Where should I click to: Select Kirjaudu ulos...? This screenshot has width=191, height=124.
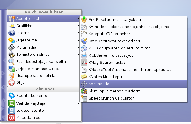[x=44, y=118]
